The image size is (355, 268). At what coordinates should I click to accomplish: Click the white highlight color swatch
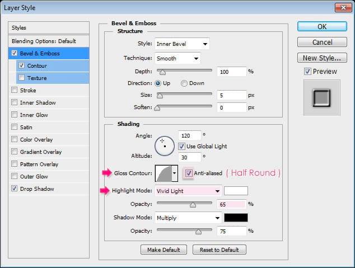coord(236,191)
